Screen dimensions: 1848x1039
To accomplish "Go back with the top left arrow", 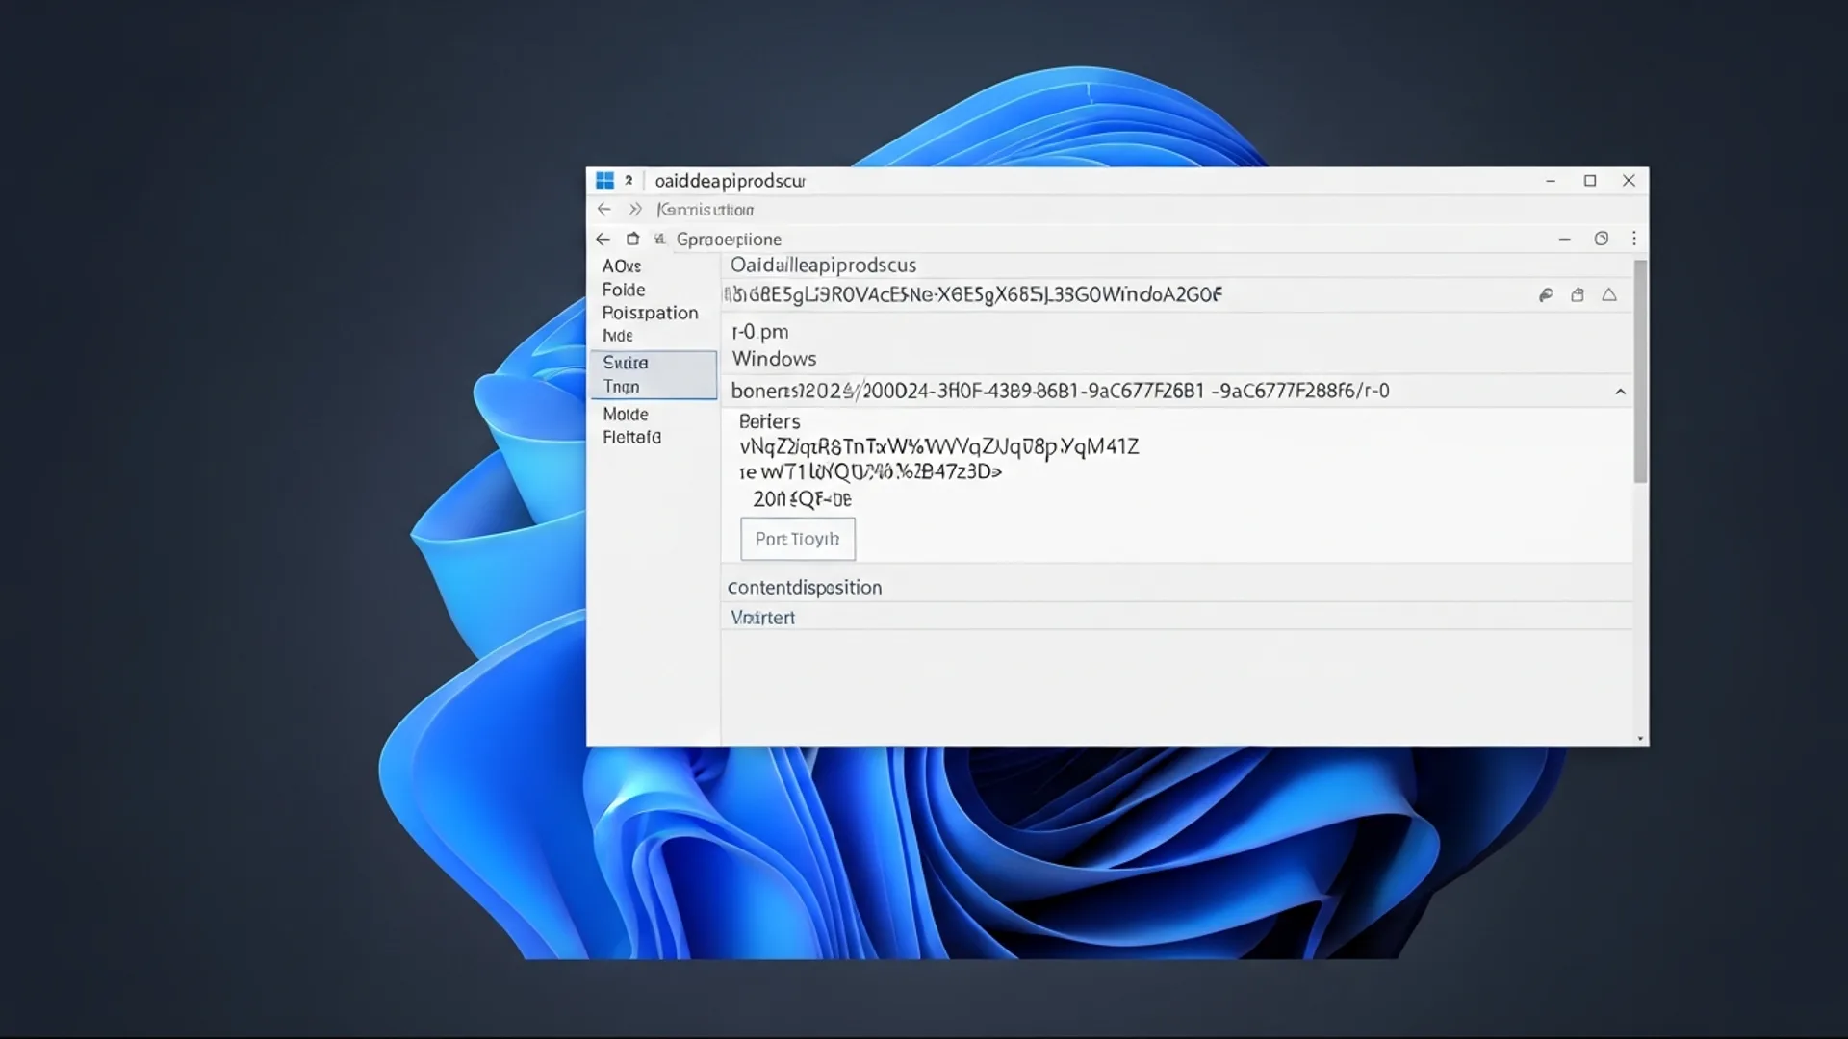I will [x=603, y=209].
